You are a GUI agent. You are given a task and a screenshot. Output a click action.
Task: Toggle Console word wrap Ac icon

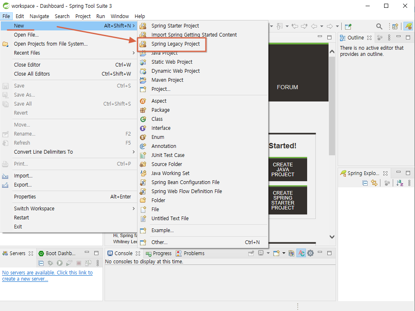coord(301,253)
